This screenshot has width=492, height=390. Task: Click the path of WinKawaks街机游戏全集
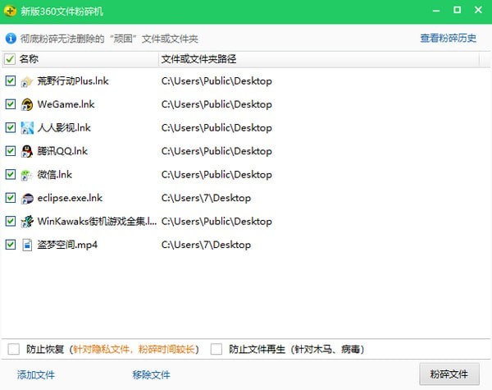pos(216,221)
